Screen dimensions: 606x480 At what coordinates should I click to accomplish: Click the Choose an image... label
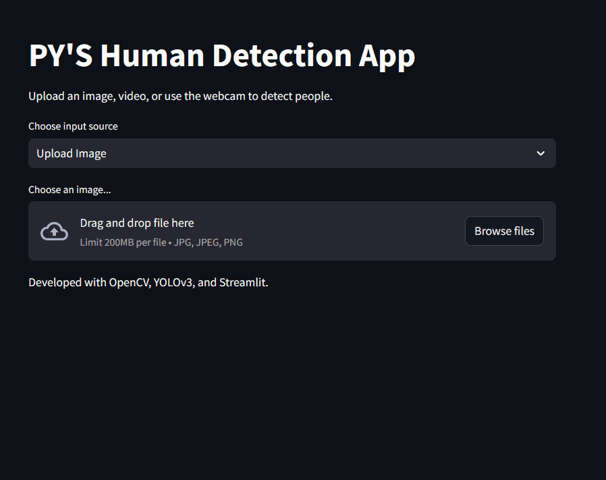click(x=70, y=190)
